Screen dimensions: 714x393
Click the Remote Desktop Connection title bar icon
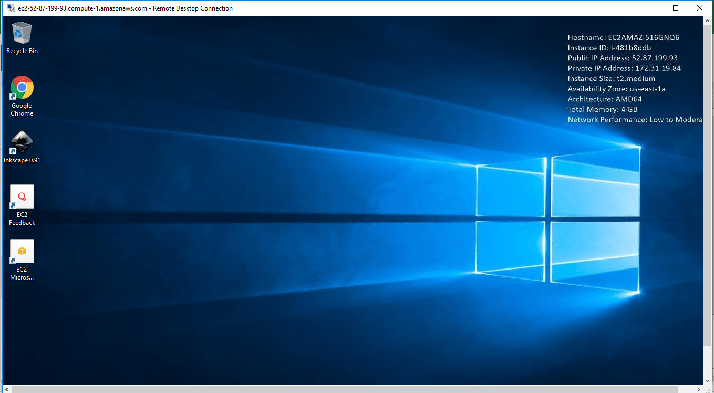click(11, 8)
